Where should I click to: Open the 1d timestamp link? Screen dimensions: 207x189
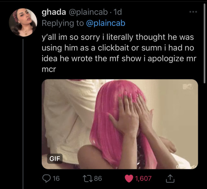tap(118, 12)
